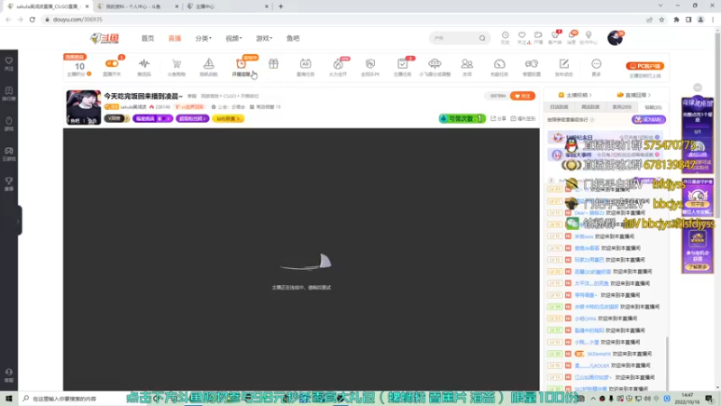
Task: Click the streamer avatar thumbnail
Action: click(83, 107)
